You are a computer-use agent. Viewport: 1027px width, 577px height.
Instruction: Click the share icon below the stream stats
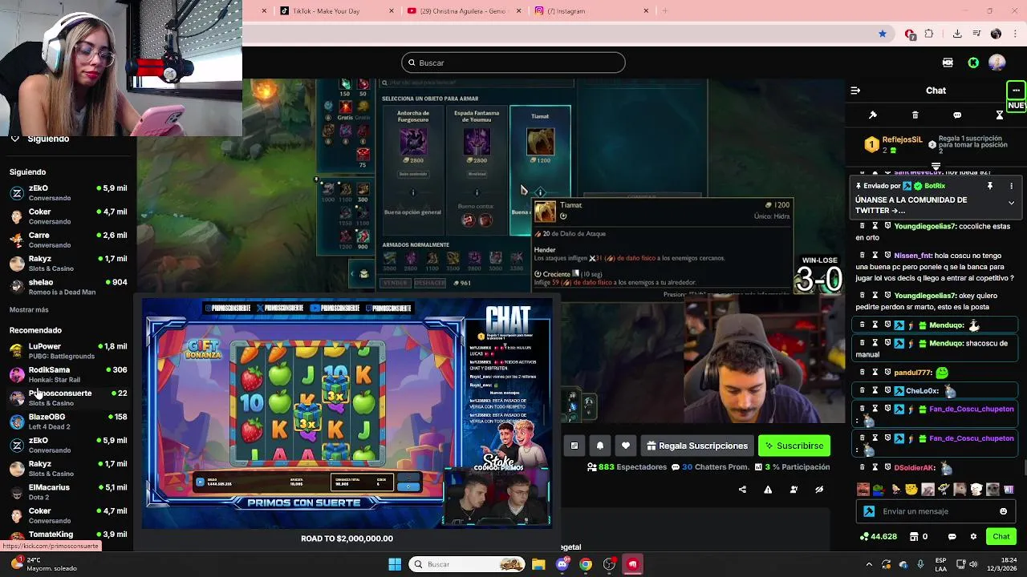click(742, 490)
